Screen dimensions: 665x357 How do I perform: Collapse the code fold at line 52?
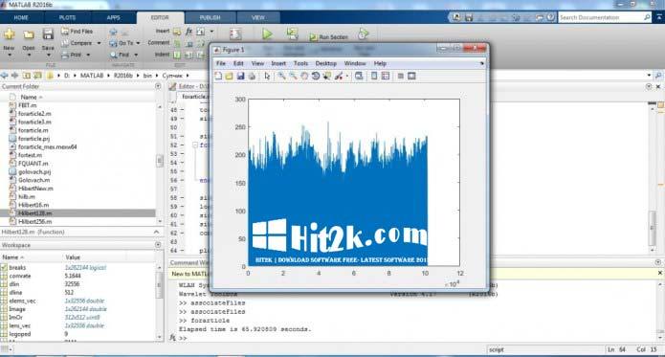point(195,145)
